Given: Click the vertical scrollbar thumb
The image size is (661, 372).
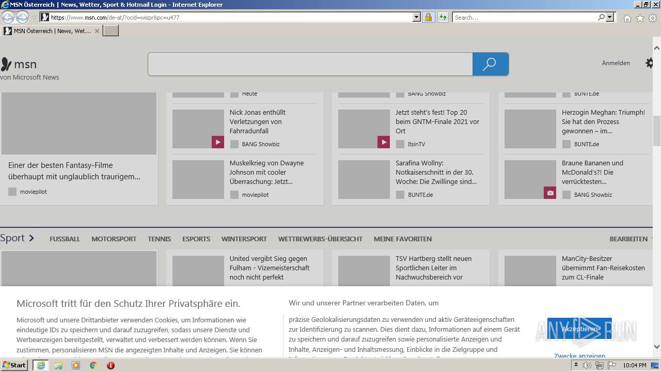Looking at the screenshot, I should (657, 131).
